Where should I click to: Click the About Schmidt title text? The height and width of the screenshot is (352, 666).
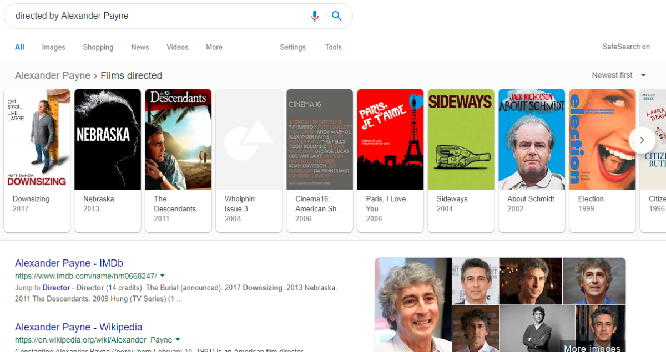531,199
